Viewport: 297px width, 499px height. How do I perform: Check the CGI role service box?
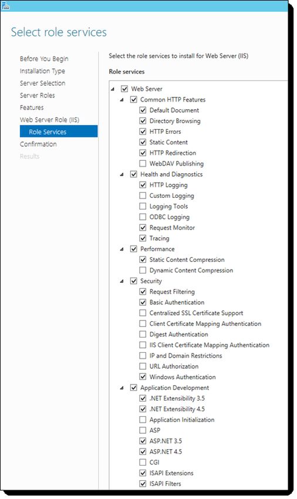coord(143,462)
